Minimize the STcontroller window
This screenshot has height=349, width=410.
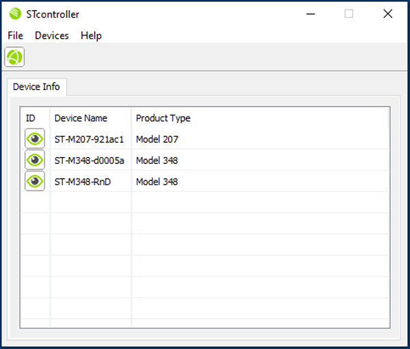310,14
